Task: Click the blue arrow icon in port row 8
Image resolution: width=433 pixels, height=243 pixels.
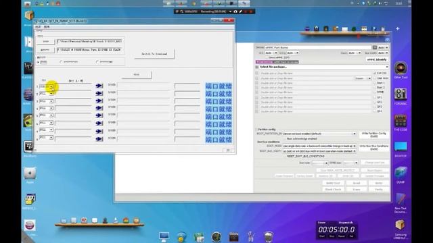Action: pos(99,139)
